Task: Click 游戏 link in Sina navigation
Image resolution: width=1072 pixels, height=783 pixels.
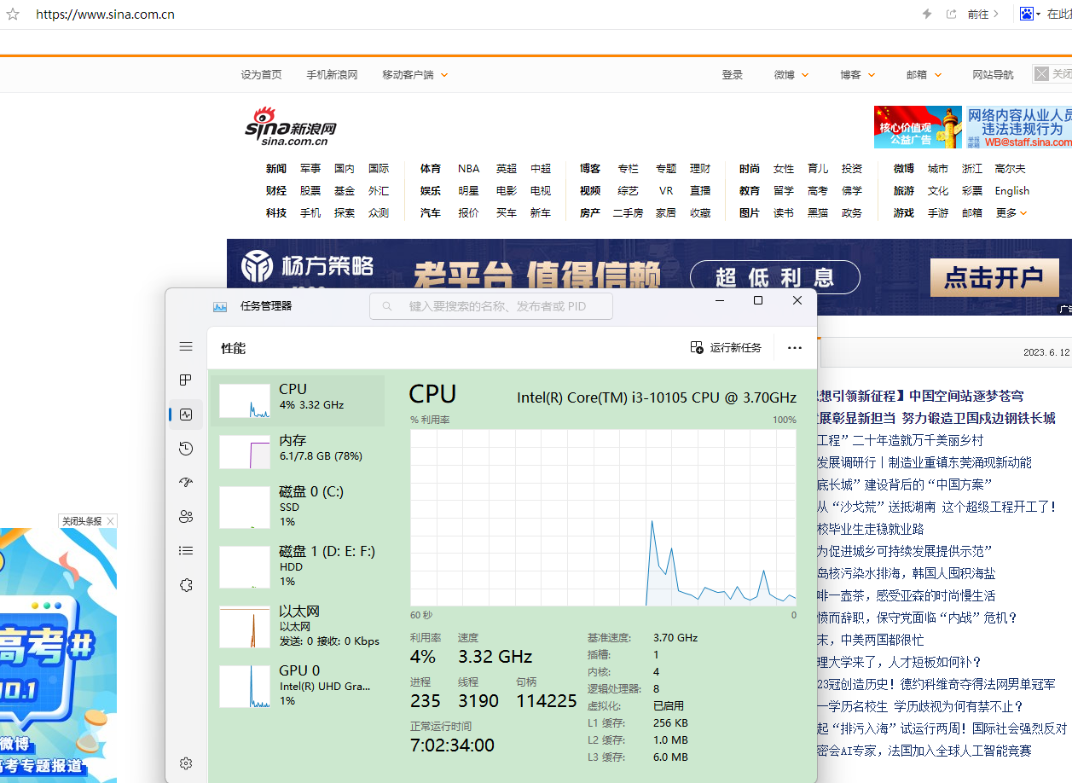Action: click(x=904, y=213)
